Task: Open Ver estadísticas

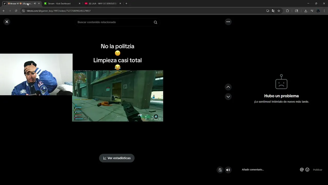Action: tap(117, 158)
